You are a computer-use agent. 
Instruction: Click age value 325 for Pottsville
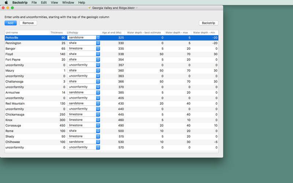(x=121, y=38)
